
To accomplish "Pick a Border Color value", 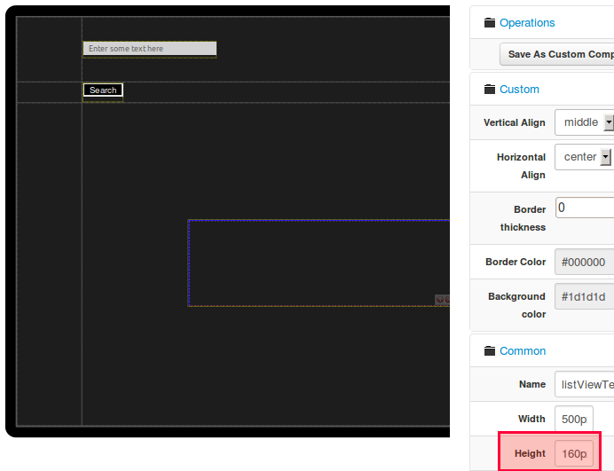I will (x=584, y=263).
